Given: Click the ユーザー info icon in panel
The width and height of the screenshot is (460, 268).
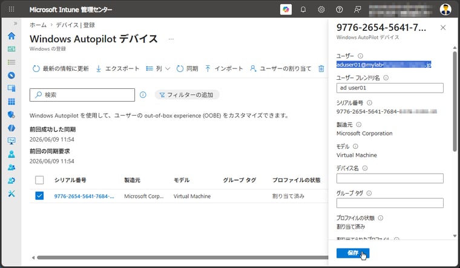Looking at the screenshot, I should (360, 56).
